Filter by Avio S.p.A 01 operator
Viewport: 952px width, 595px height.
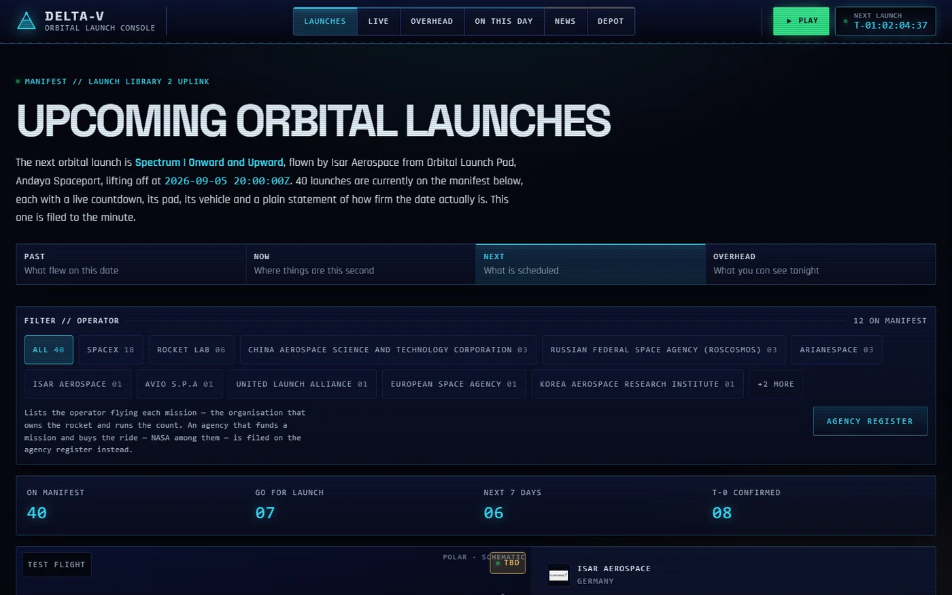click(179, 384)
